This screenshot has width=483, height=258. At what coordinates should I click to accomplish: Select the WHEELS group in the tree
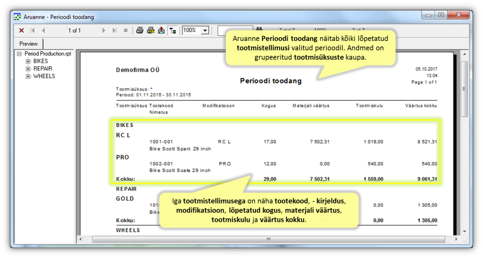click(x=44, y=76)
